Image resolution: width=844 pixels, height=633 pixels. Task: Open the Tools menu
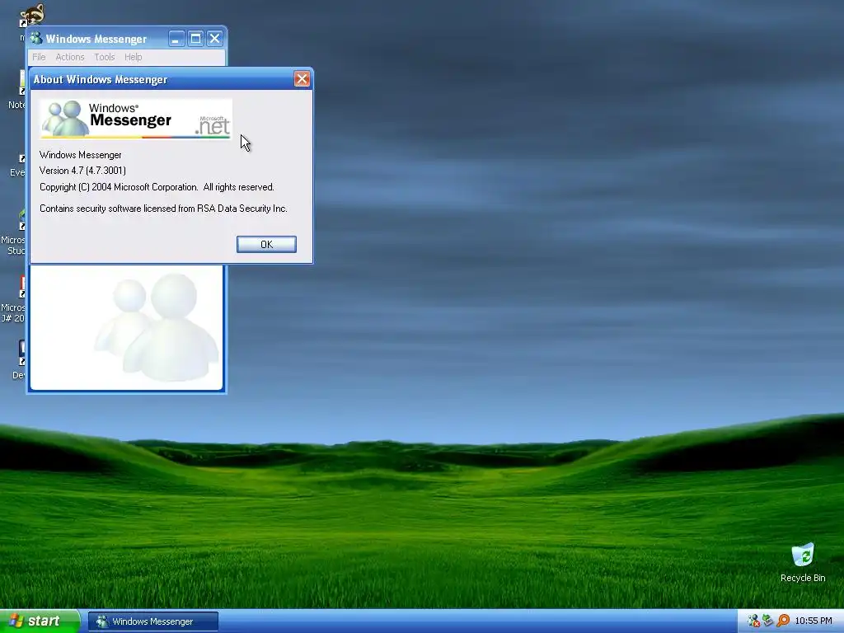[x=105, y=57]
